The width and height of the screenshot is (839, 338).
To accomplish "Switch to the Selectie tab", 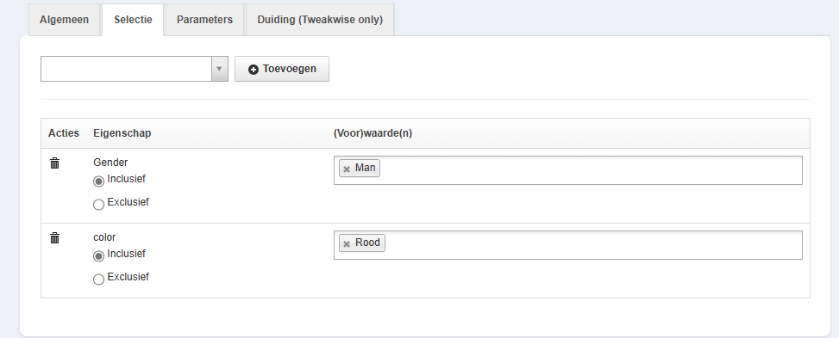I will 133,20.
